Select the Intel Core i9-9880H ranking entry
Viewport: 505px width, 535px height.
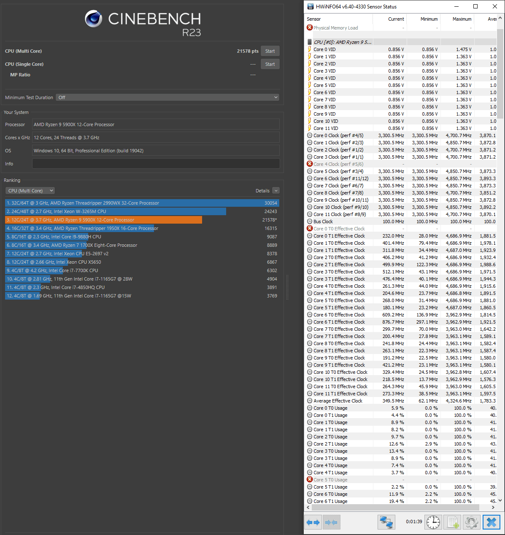point(142,237)
